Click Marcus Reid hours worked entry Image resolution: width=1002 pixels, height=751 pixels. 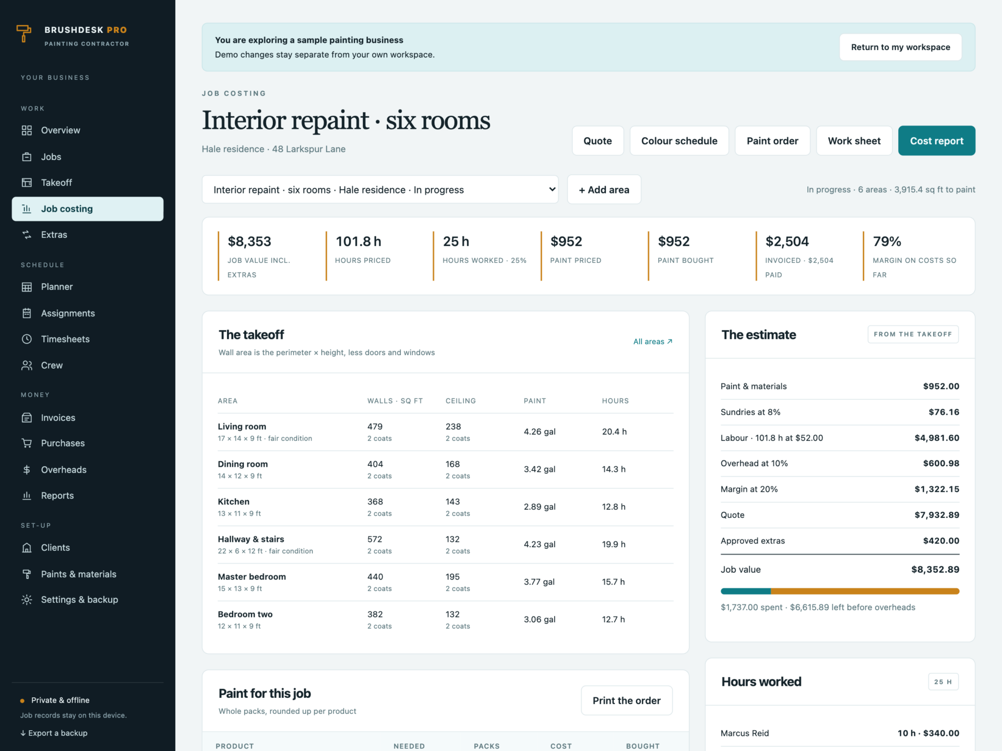(x=840, y=733)
